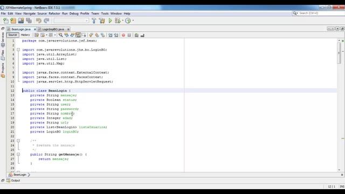345x194 pixels.
Task: Open the File menu
Action: tap(3, 13)
